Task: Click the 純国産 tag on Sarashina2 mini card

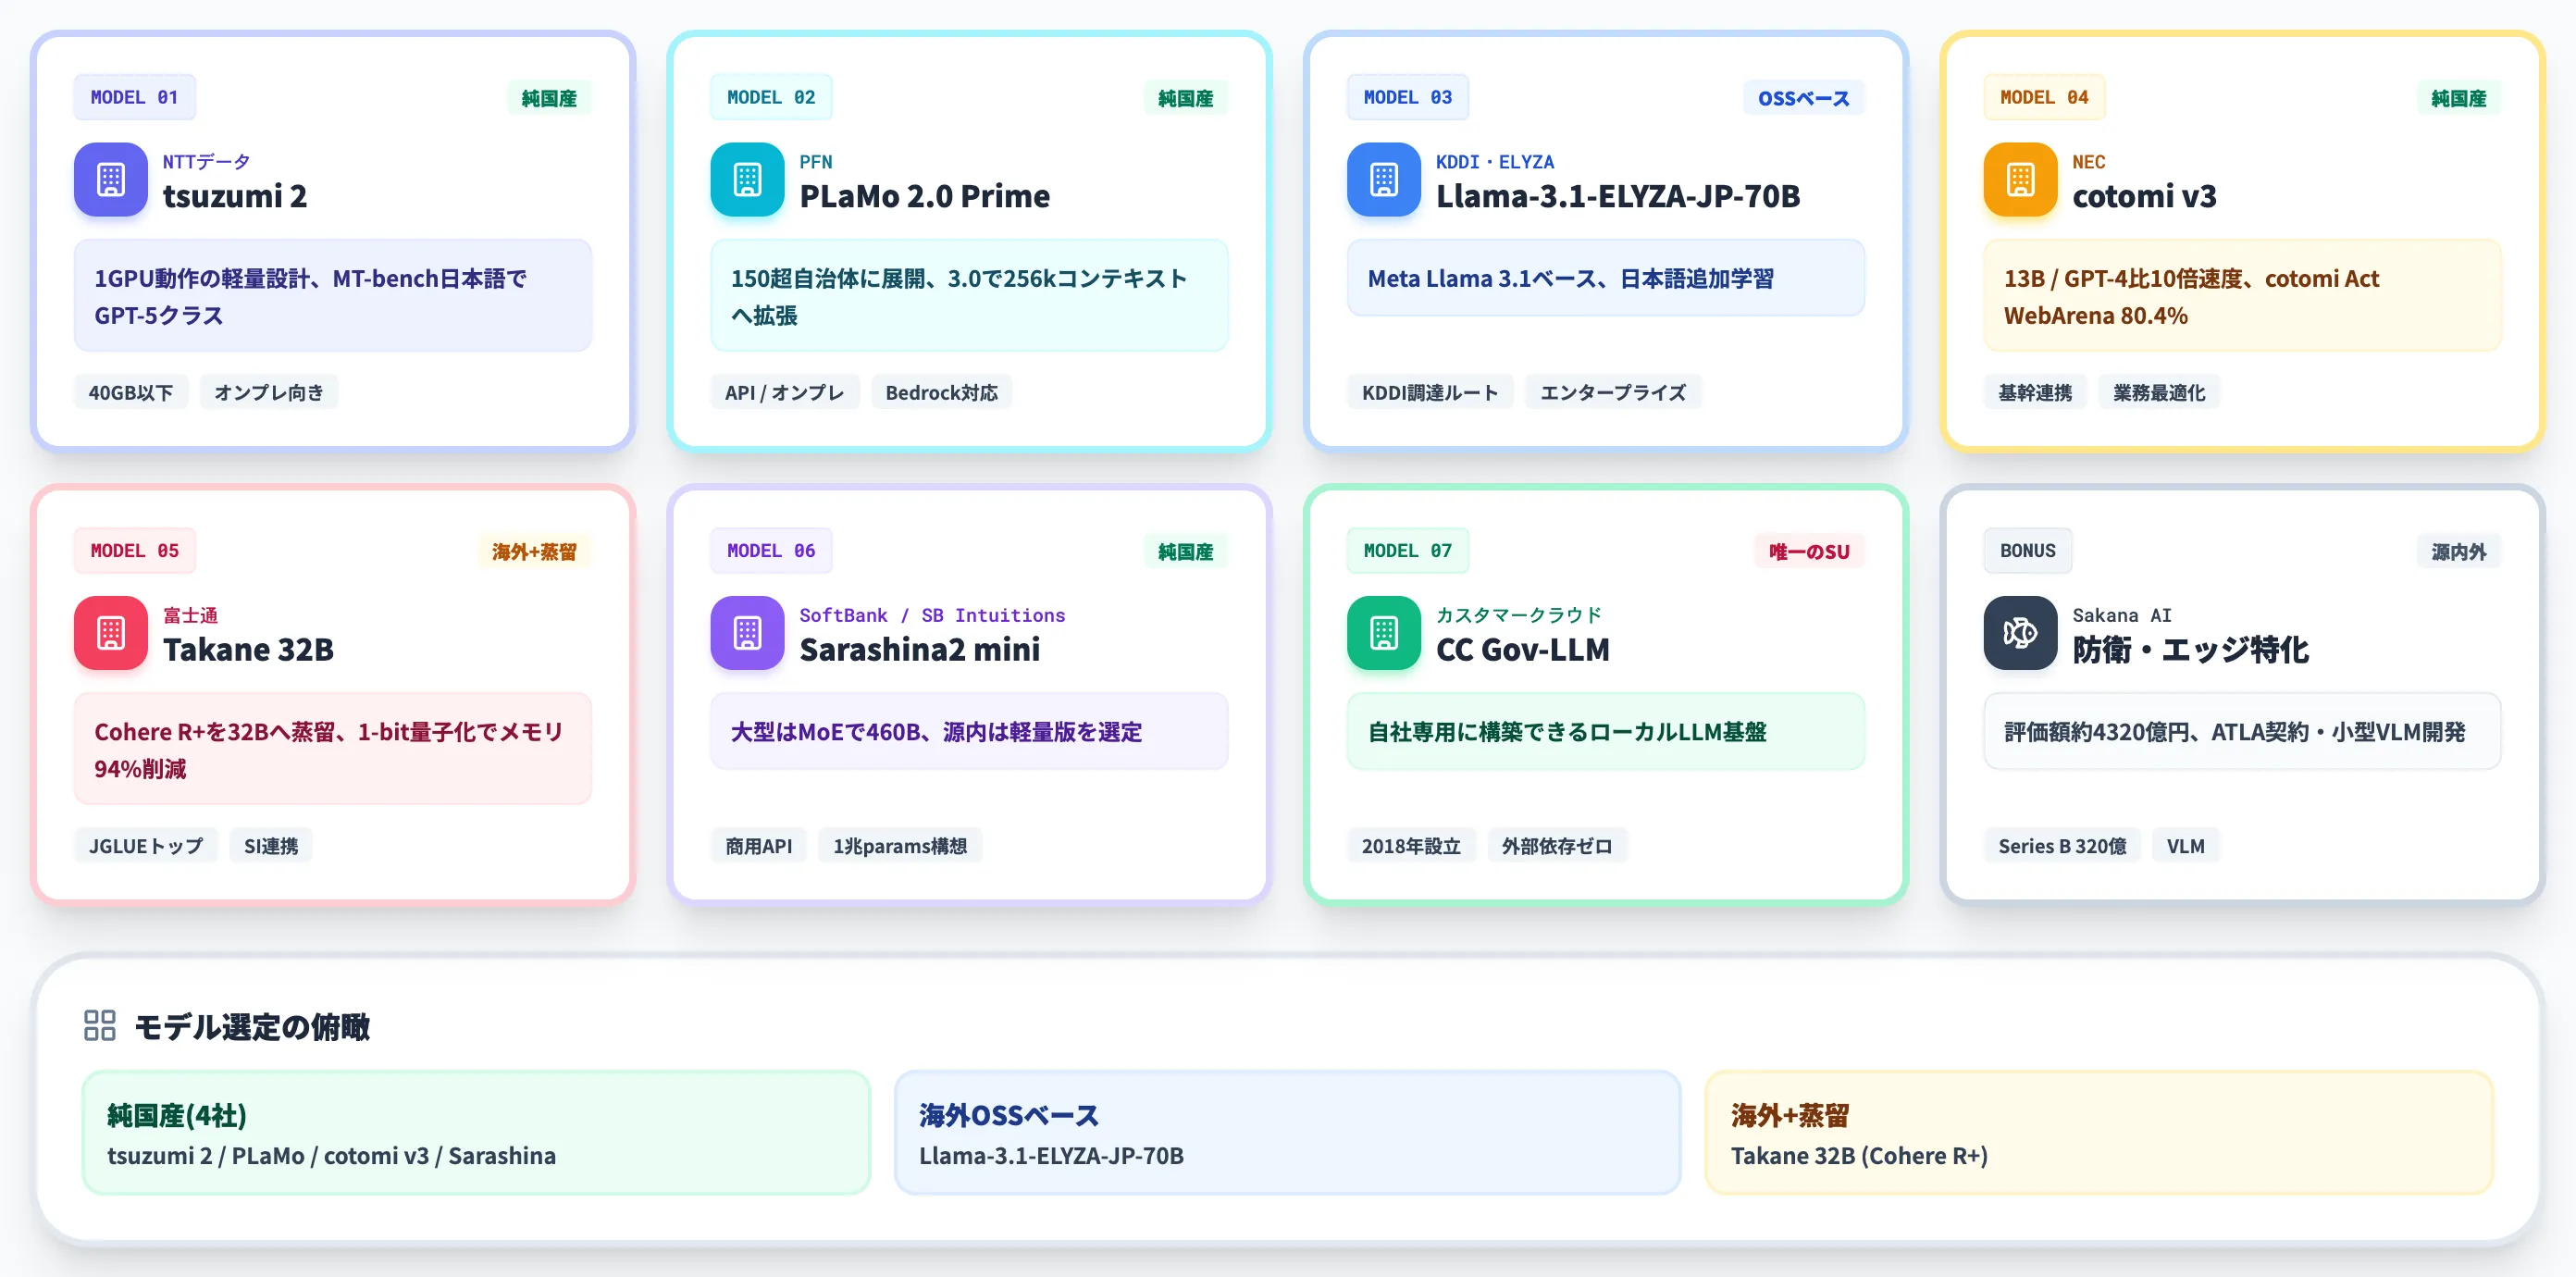Action: point(1186,551)
